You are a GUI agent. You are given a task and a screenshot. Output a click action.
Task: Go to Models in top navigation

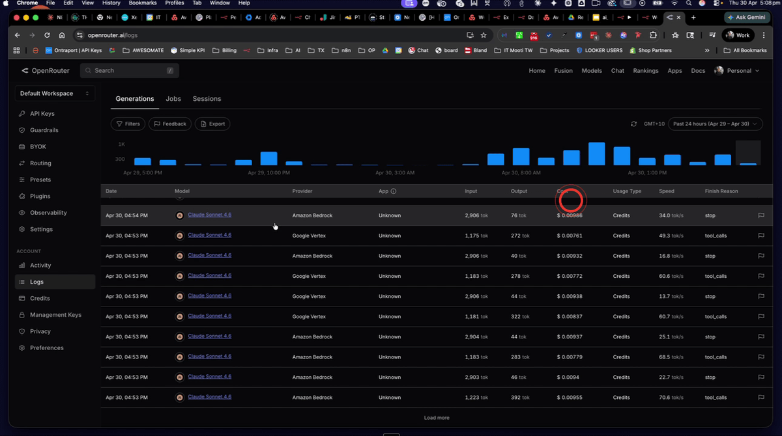pos(592,70)
